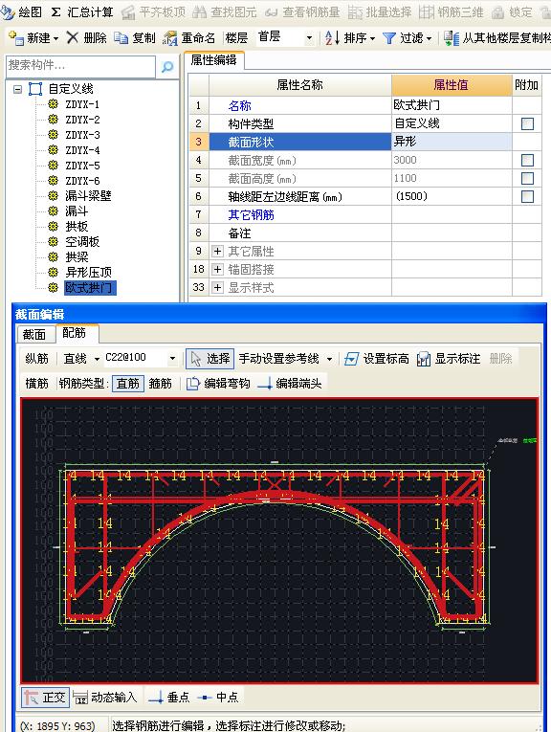Image resolution: width=551 pixels, height=732 pixels.
Task: Select ZDYX-4 in the component tree
Action: click(82, 150)
